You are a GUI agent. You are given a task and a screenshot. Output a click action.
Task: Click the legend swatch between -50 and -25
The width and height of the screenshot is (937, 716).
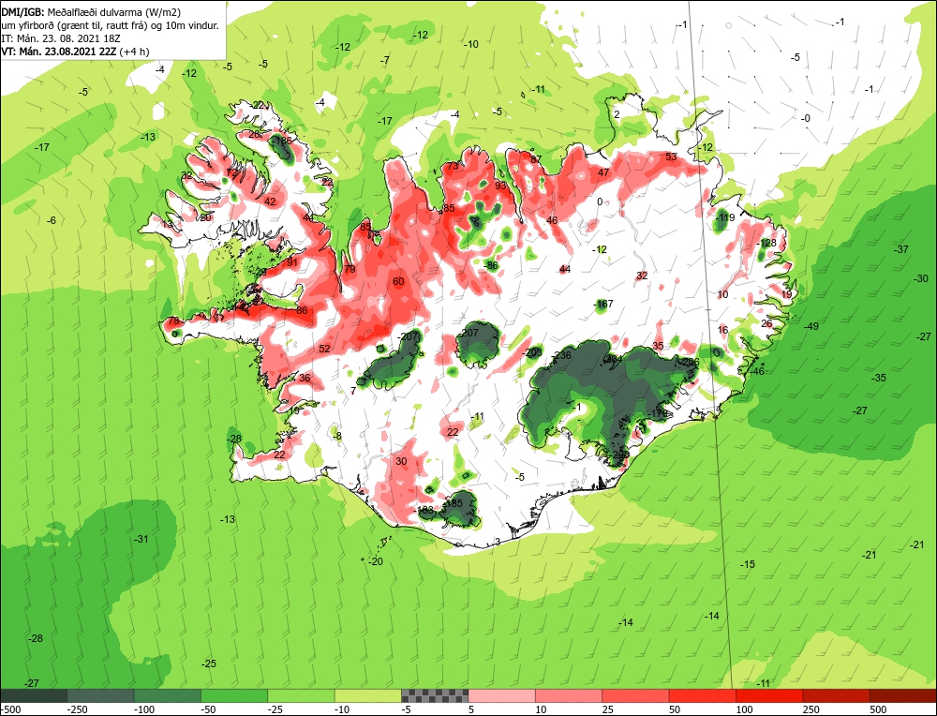234,695
